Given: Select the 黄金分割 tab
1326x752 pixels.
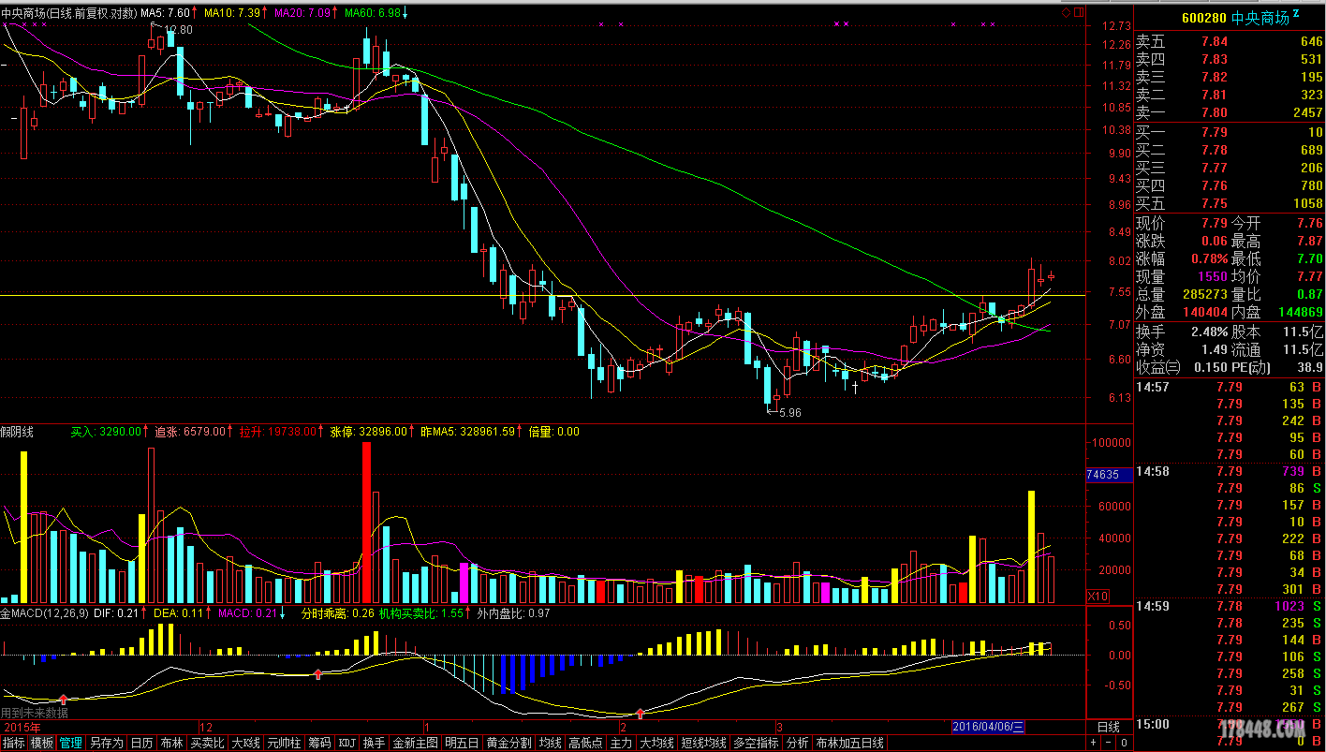Looking at the screenshot, I should click(509, 743).
